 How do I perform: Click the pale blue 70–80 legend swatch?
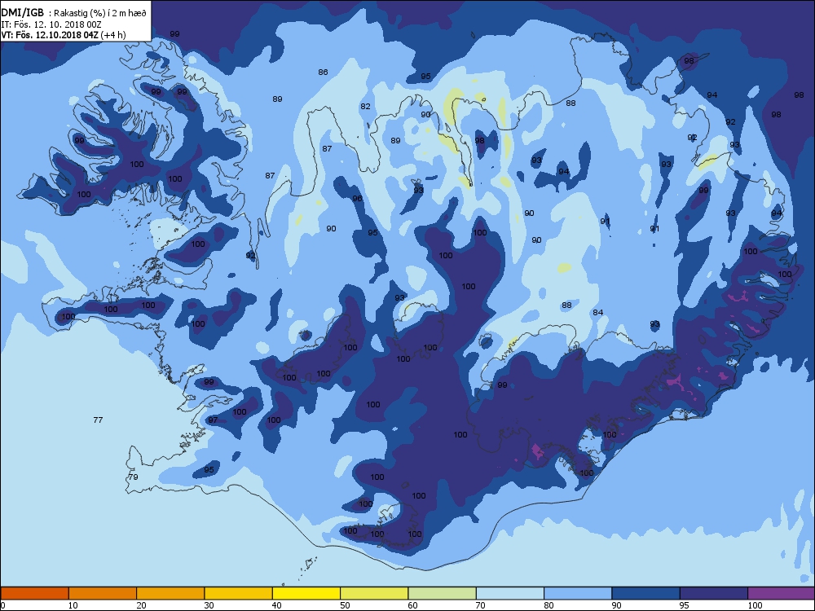(510, 593)
